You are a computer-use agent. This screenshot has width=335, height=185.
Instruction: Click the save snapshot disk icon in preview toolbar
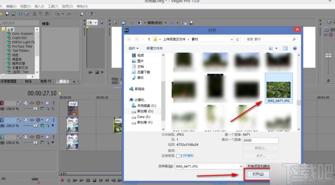[191, 23]
